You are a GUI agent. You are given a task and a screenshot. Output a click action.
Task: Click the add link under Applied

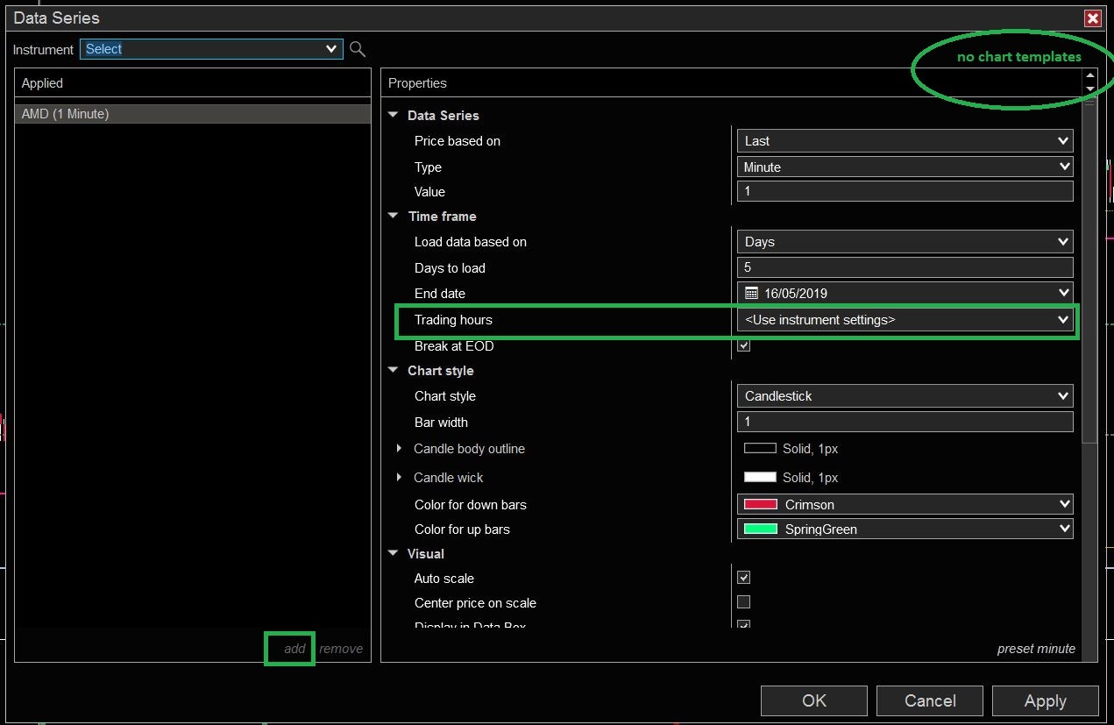tap(294, 649)
